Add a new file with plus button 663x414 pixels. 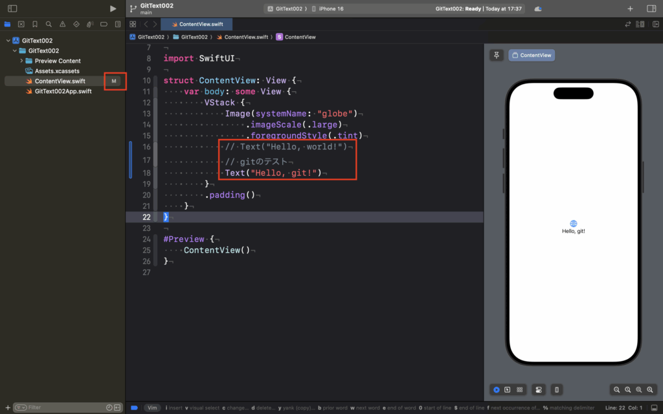point(8,408)
